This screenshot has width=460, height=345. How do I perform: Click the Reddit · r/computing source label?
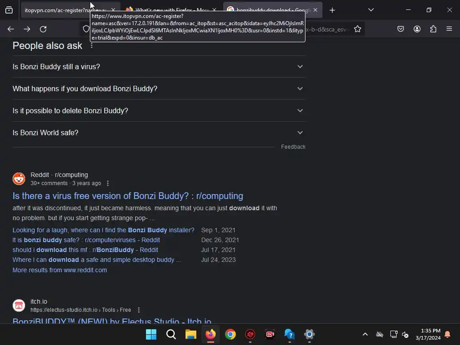tap(59, 175)
